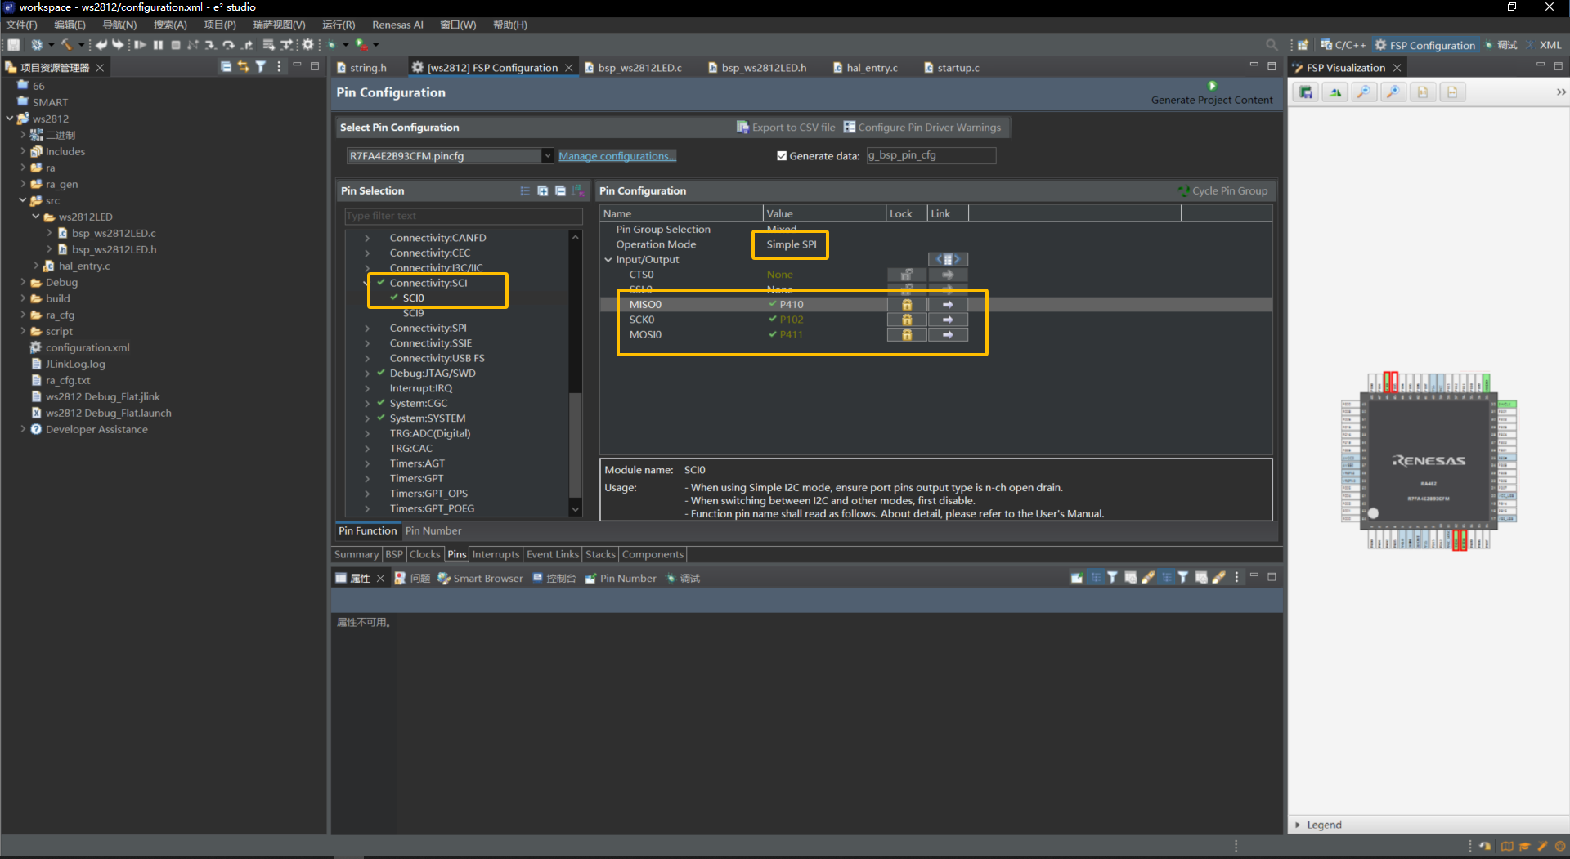Viewport: 1570px width, 859px height.
Task: Open the Smart Browser view tab
Action: point(480,578)
